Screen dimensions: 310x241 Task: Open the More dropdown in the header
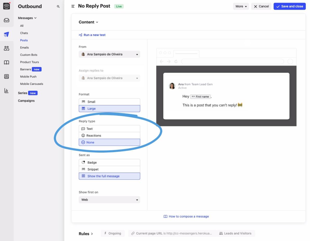(x=241, y=6)
